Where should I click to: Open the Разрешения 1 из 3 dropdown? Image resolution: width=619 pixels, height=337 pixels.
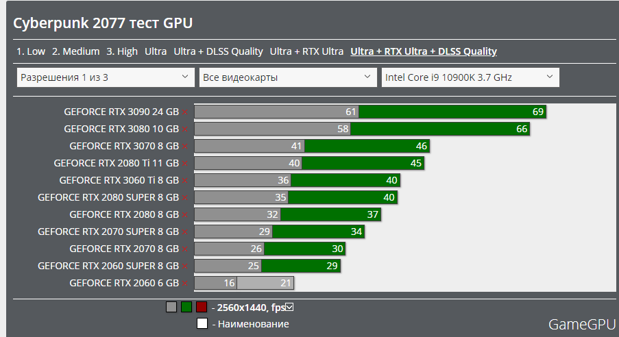[x=105, y=77]
